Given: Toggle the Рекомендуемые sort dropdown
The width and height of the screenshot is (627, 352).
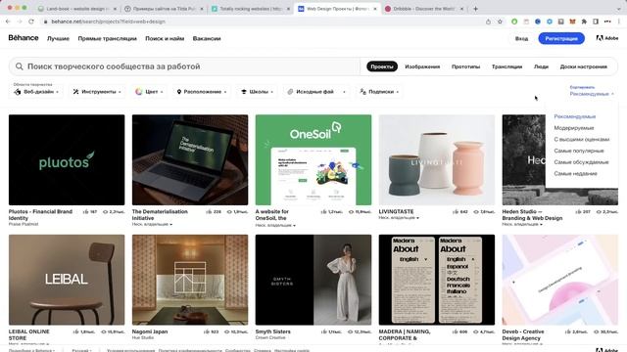Looking at the screenshot, I should click(x=592, y=94).
